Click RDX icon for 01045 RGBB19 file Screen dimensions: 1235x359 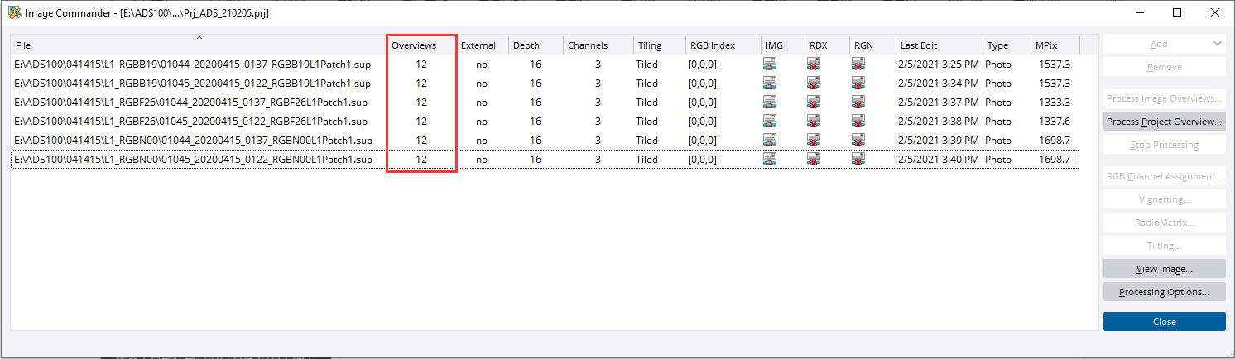click(x=815, y=84)
